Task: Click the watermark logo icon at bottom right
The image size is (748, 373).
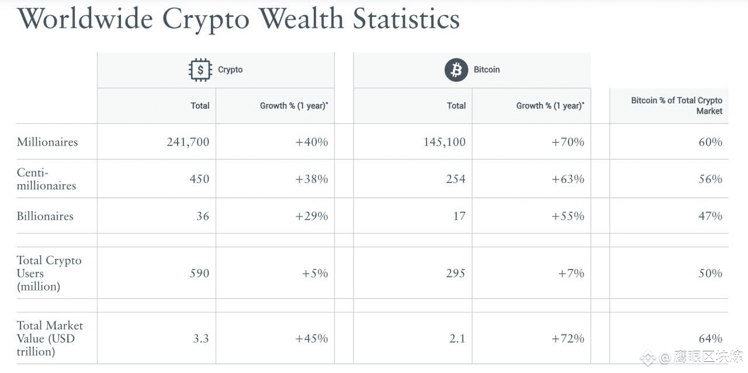Action: pos(647,357)
